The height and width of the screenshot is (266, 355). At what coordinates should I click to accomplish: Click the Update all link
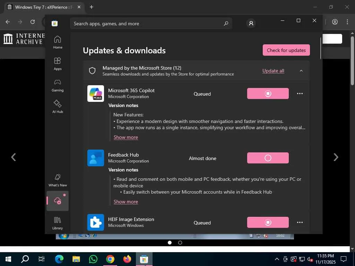273,71
